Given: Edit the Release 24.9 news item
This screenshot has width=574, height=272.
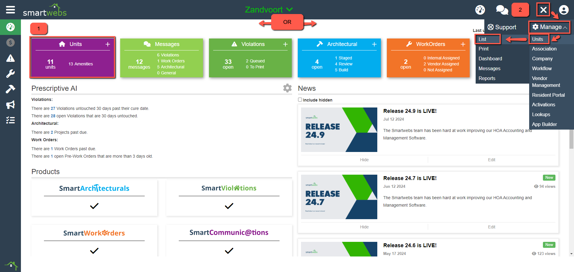Looking at the screenshot, I should [491, 160].
